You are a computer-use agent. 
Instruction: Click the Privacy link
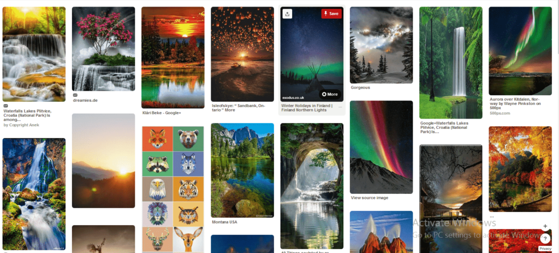tap(545, 249)
